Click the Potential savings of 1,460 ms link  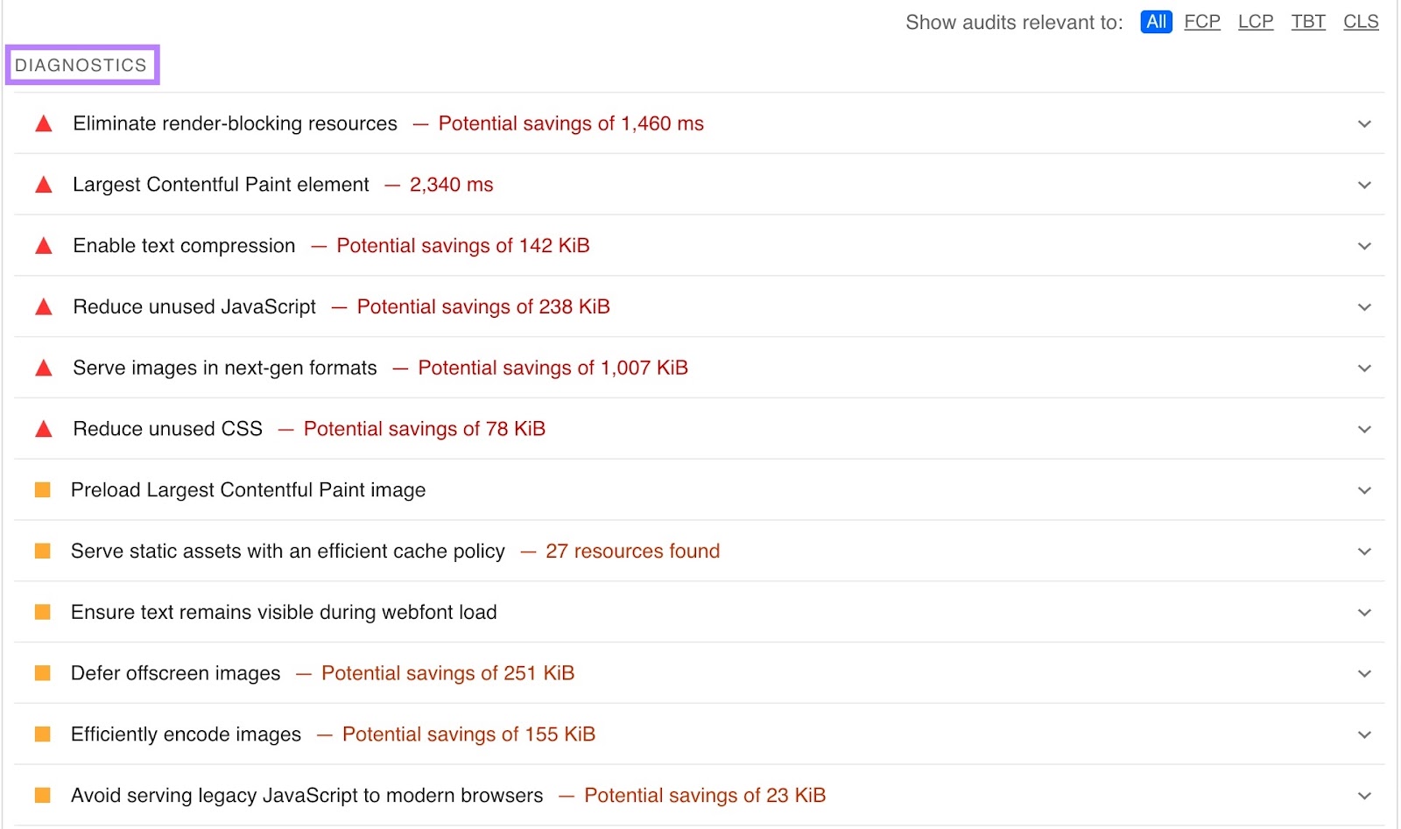tap(571, 123)
